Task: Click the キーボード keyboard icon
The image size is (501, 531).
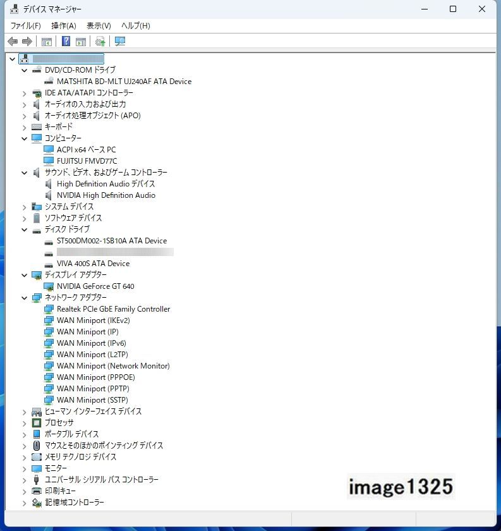Action: (37, 127)
